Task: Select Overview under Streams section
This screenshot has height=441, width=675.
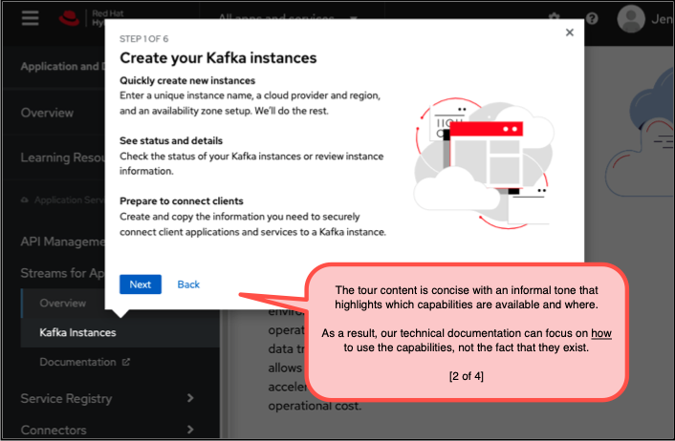Action: click(63, 303)
